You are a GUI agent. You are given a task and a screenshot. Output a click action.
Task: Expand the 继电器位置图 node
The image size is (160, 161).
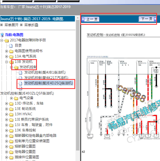coord(6,152)
